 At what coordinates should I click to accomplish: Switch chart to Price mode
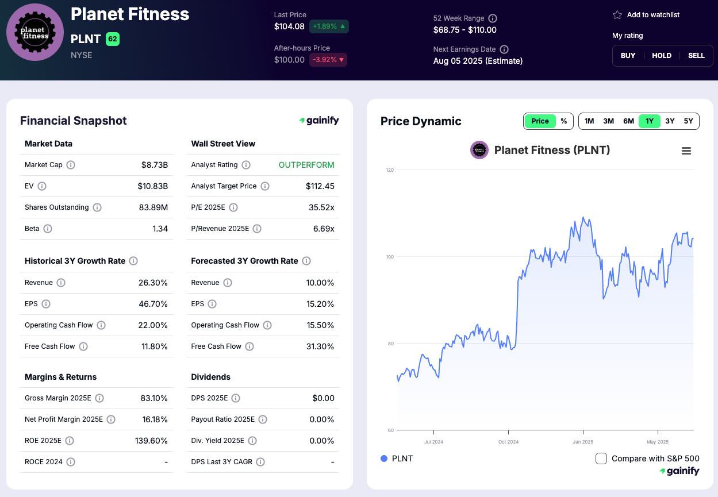pyautogui.click(x=540, y=121)
